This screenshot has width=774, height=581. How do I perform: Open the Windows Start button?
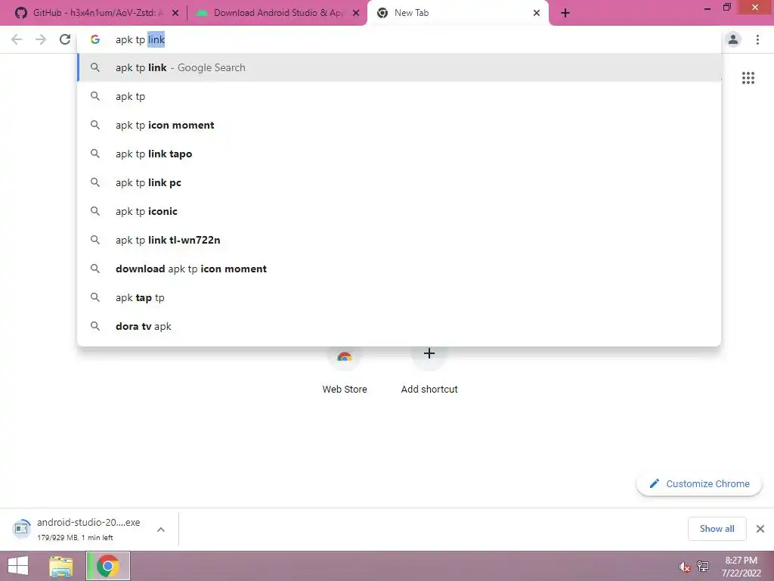(x=18, y=566)
